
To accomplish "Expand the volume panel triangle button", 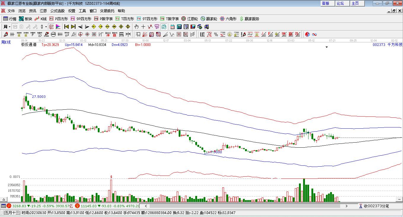I will point(4,200).
